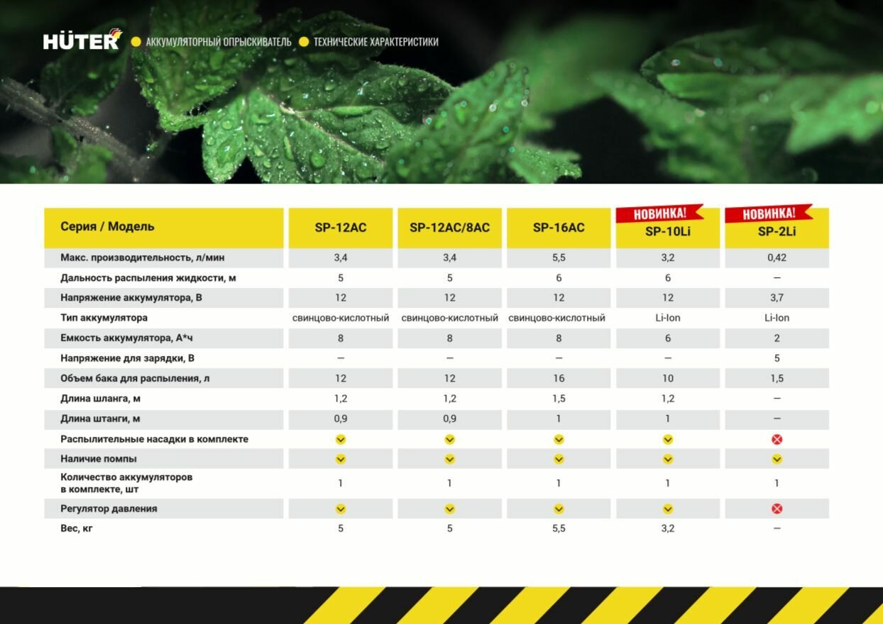Click SP-10Li check mark for Регулятор давления
This screenshot has height=624, width=883.
(668, 508)
